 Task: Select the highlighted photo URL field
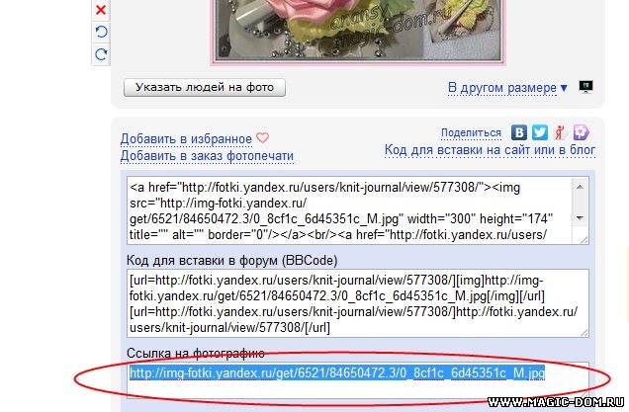(358, 379)
